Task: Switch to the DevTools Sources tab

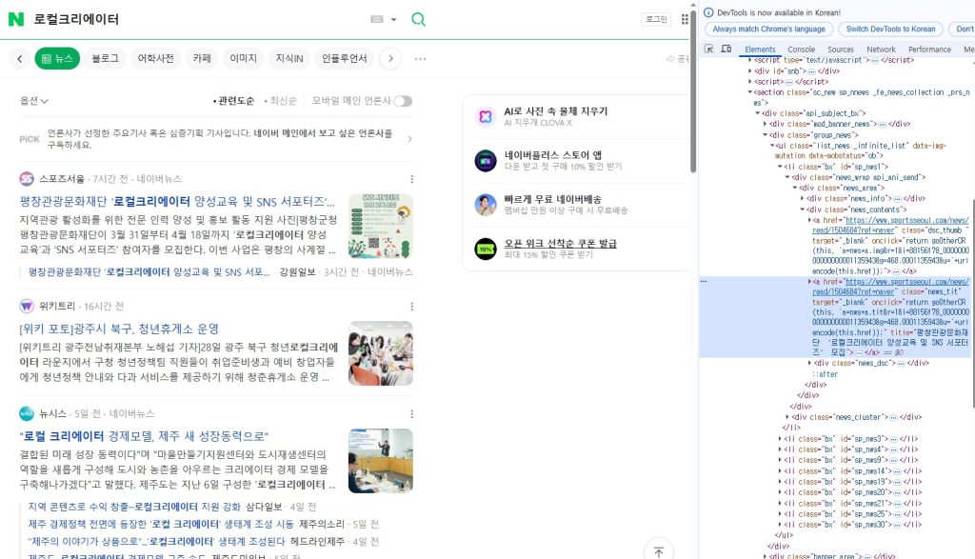Action: (x=840, y=50)
